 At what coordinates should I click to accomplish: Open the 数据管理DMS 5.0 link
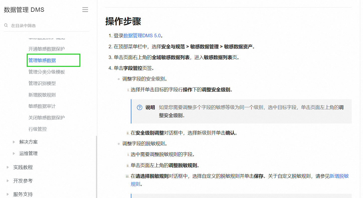click(142, 35)
